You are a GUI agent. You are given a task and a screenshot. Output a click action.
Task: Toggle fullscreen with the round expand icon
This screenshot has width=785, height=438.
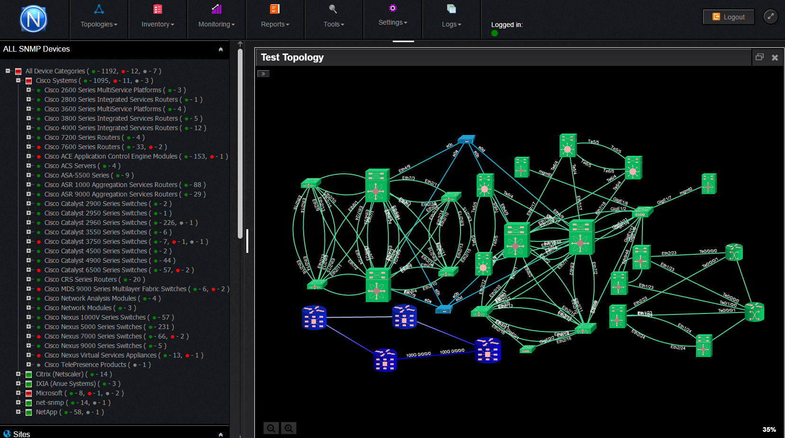click(x=771, y=17)
